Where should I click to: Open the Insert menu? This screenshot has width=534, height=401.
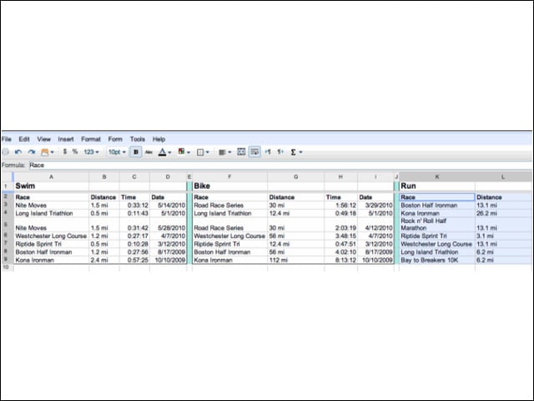click(x=66, y=140)
